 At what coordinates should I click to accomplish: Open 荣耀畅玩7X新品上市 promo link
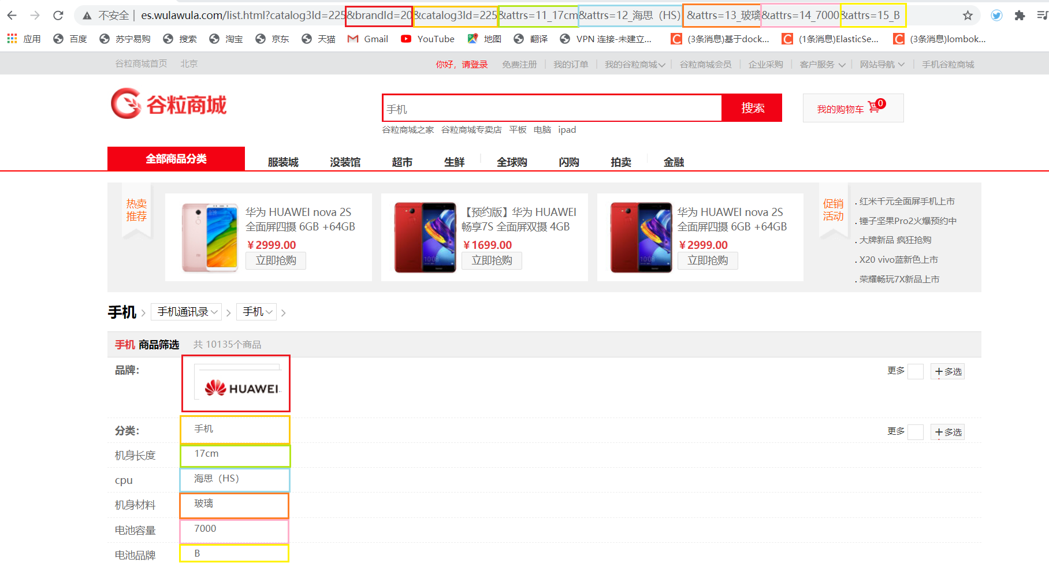coord(899,279)
